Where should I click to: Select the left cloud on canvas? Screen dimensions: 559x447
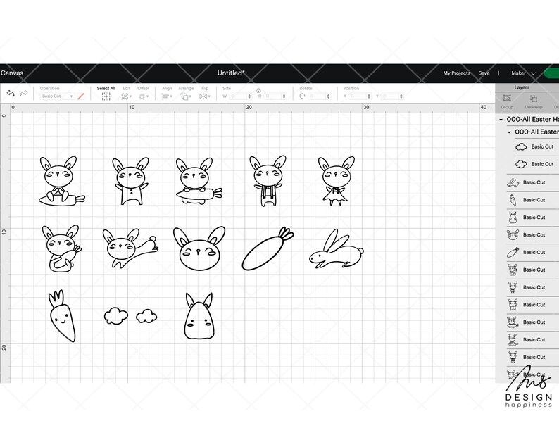(116, 316)
